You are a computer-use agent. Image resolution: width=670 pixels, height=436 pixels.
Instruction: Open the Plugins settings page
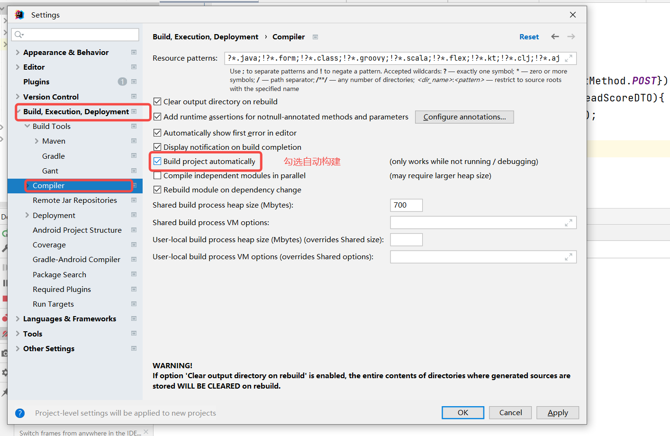tap(36, 82)
